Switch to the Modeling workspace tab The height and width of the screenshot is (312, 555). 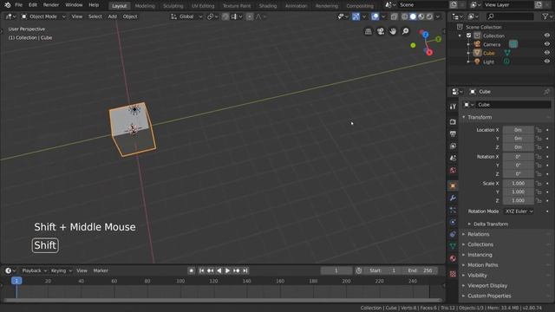(145, 6)
